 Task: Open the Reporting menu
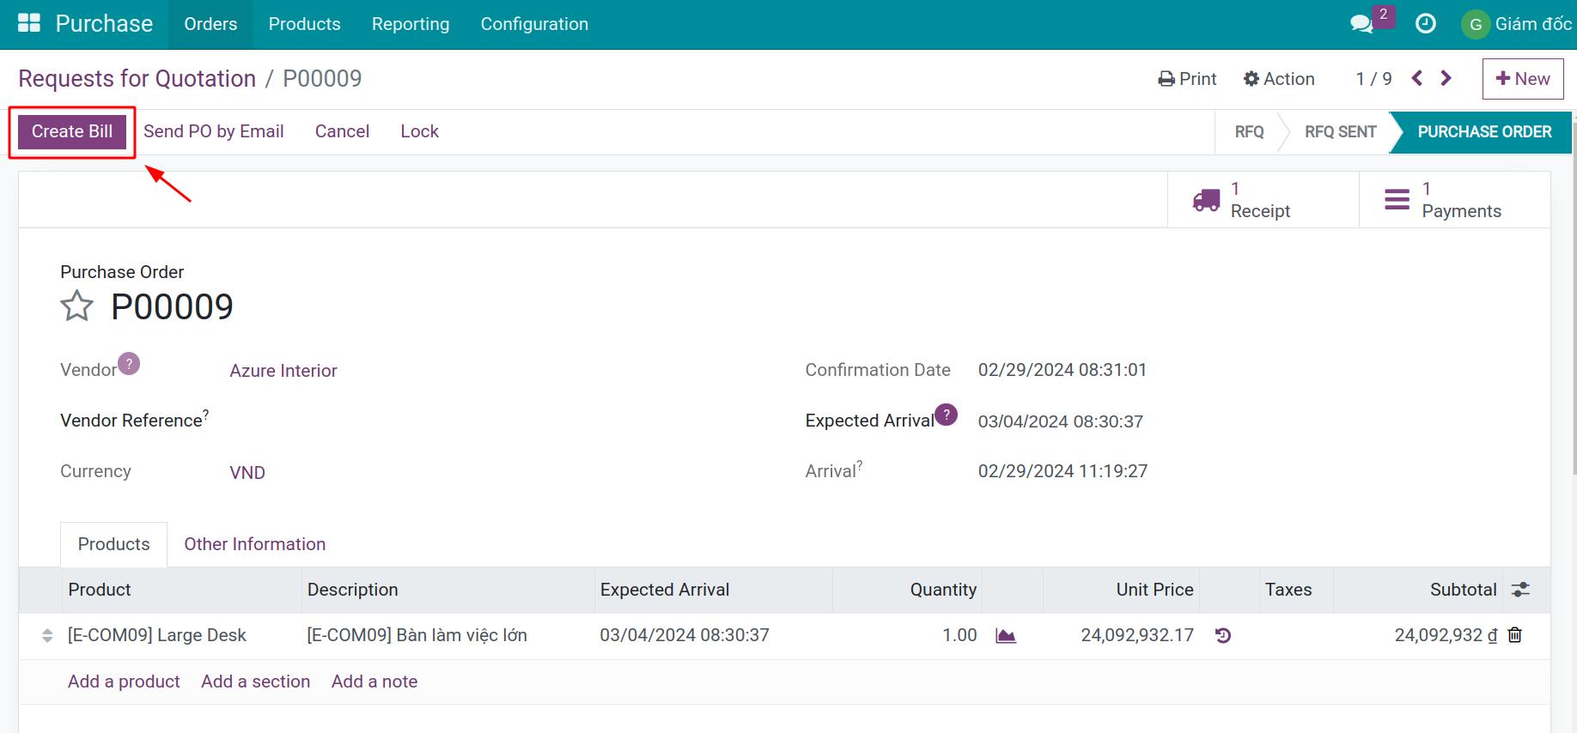tap(411, 24)
